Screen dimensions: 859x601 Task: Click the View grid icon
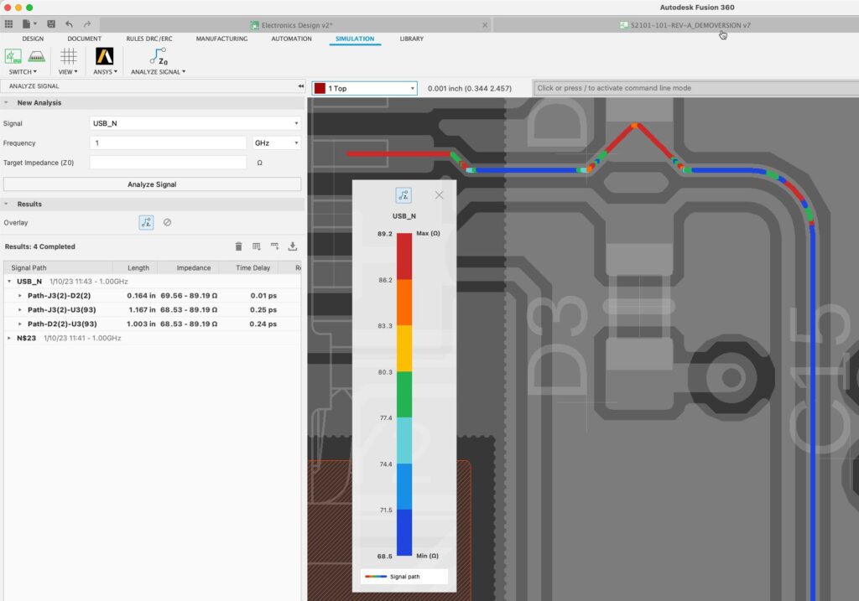point(68,56)
